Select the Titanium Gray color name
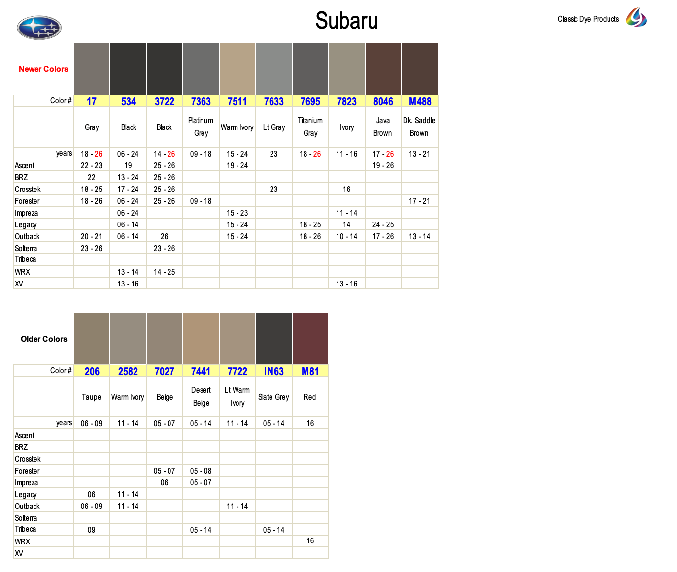The image size is (677, 572). pyautogui.click(x=310, y=127)
